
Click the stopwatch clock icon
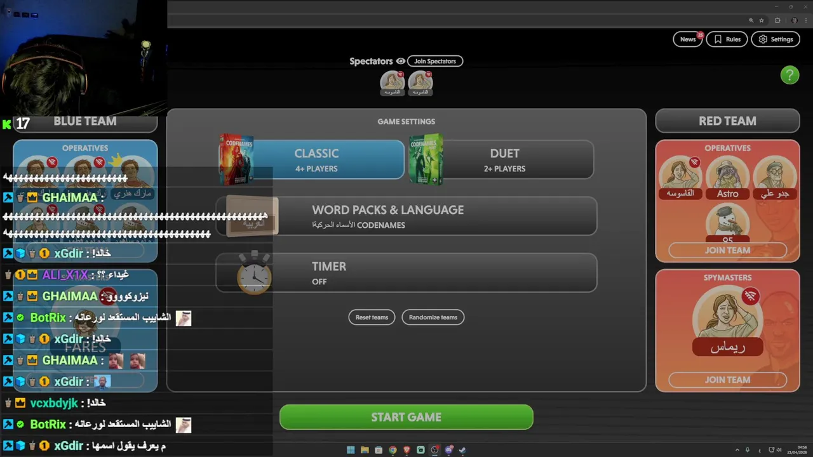(x=254, y=274)
